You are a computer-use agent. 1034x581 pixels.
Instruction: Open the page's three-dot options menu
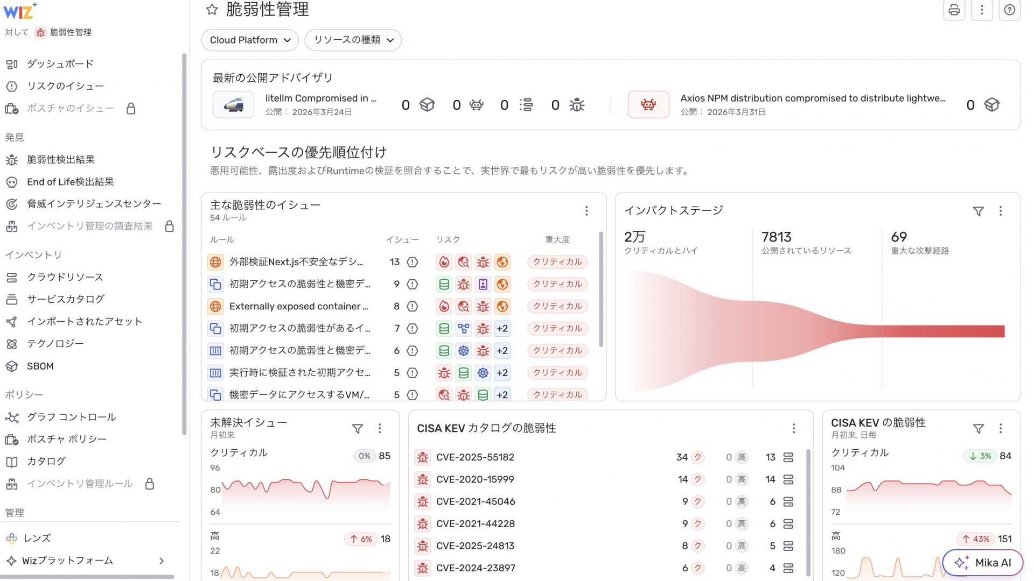pos(981,10)
